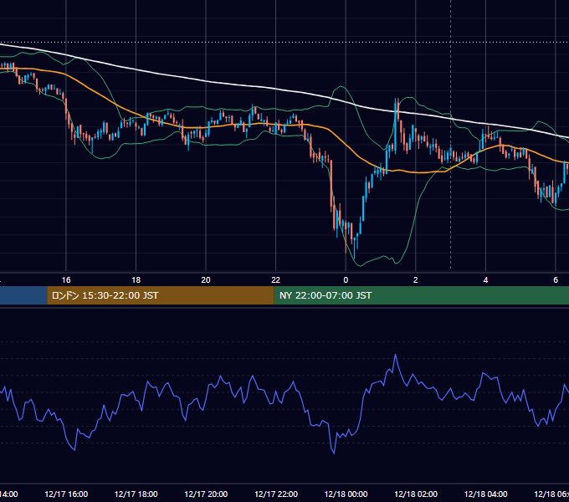Click the 12/18 00:00 time label

point(346,494)
